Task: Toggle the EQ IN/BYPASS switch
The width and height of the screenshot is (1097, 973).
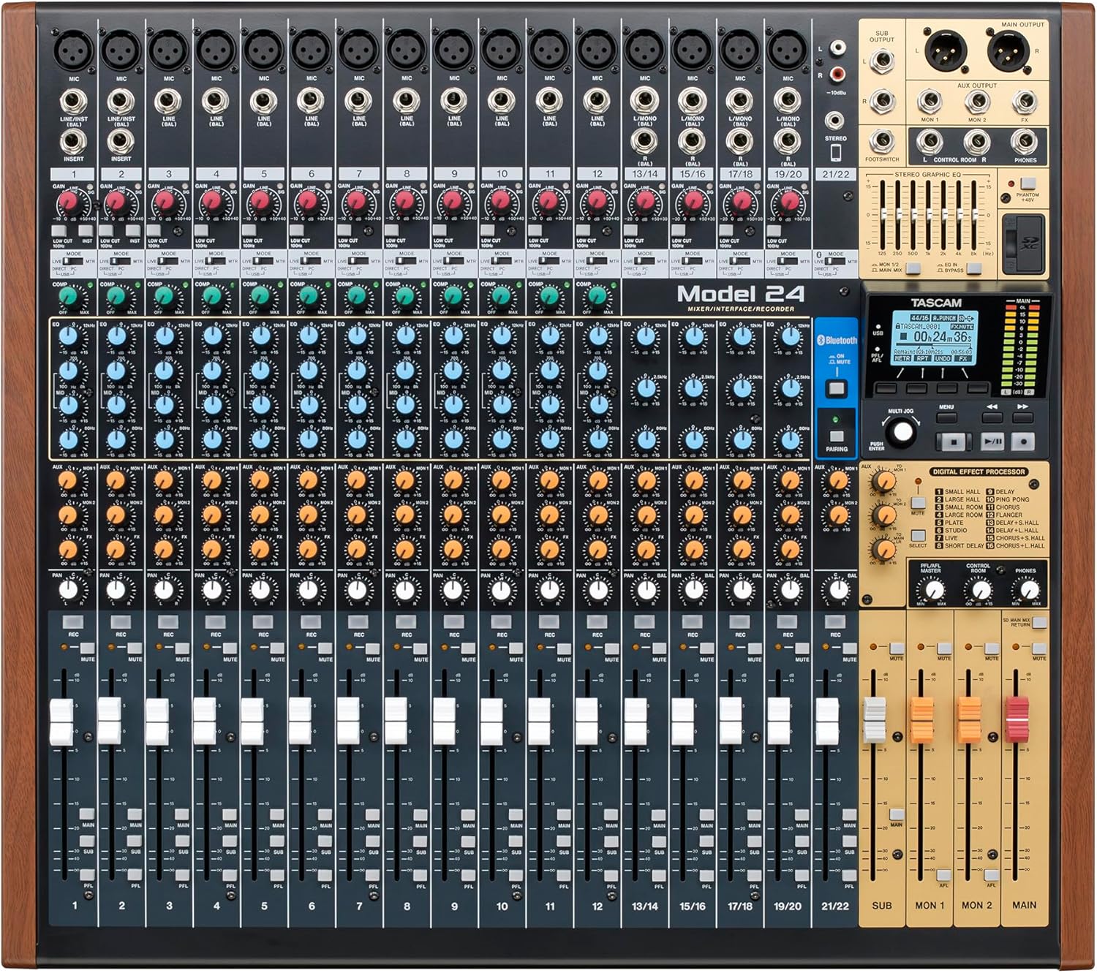Action: (x=974, y=269)
